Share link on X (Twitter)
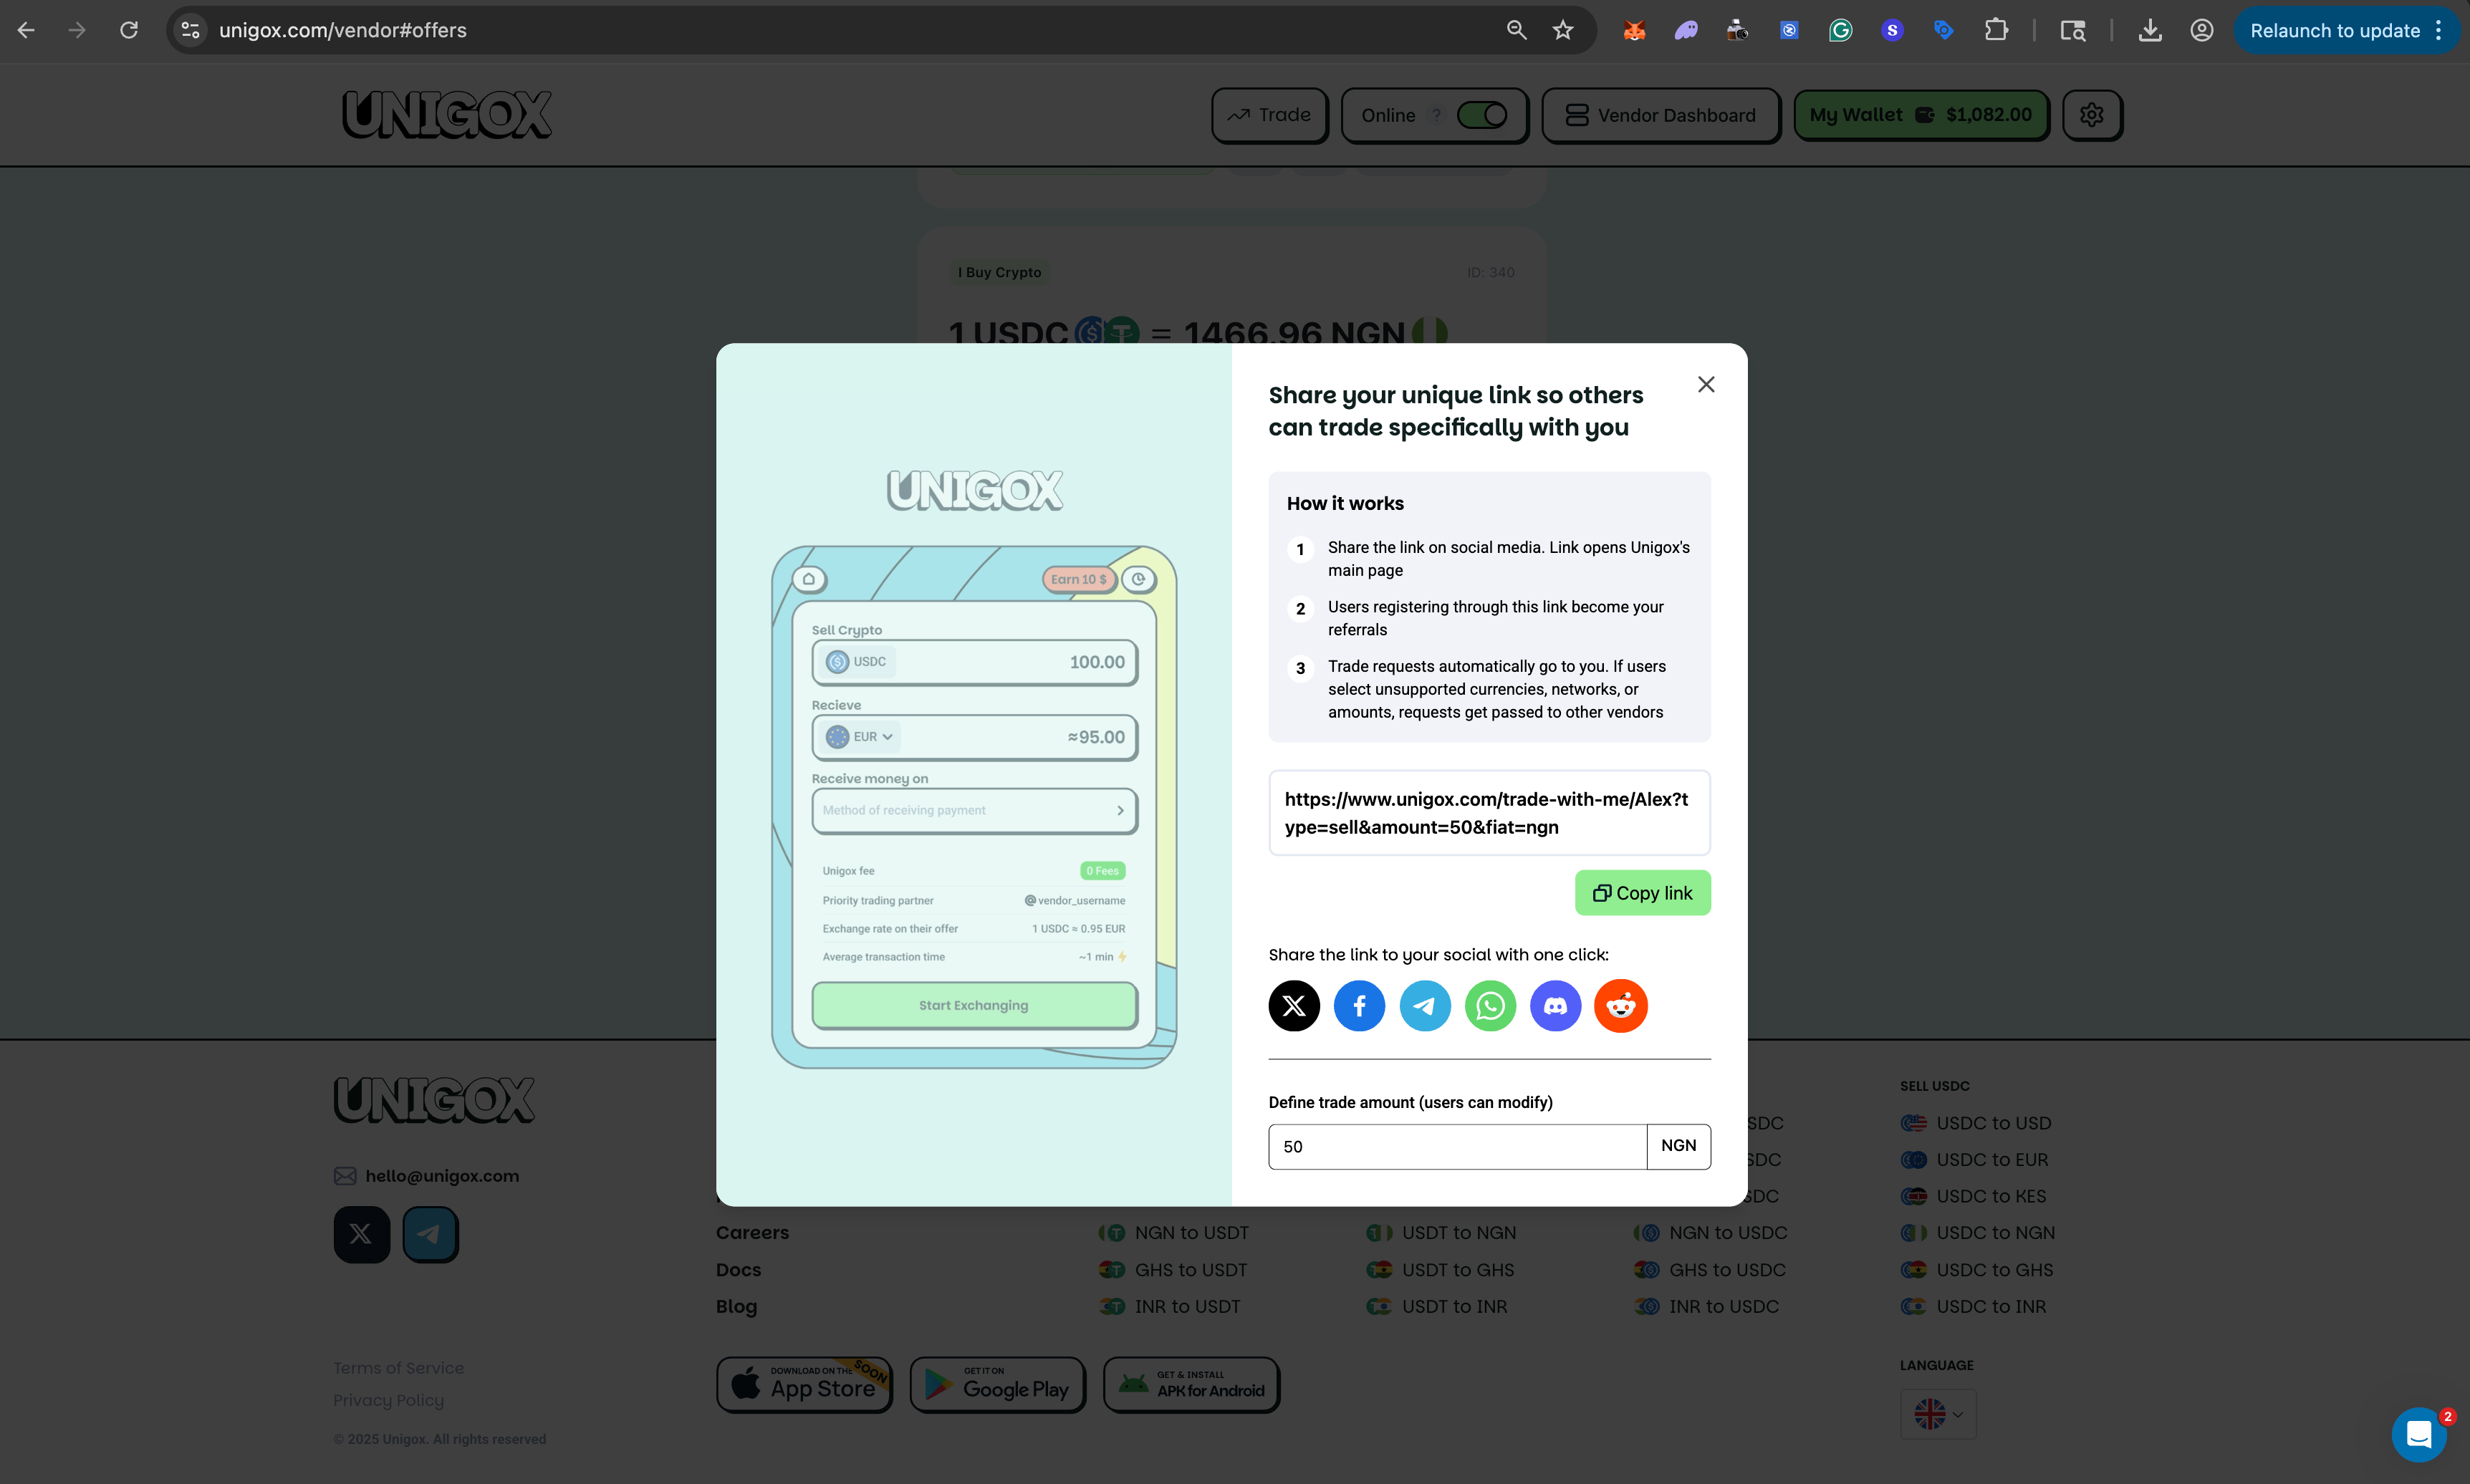 tap(1294, 1005)
